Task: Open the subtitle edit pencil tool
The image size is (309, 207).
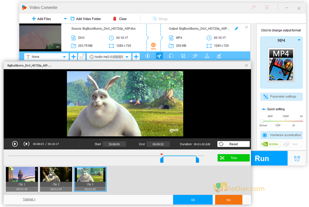Action: pos(219,56)
